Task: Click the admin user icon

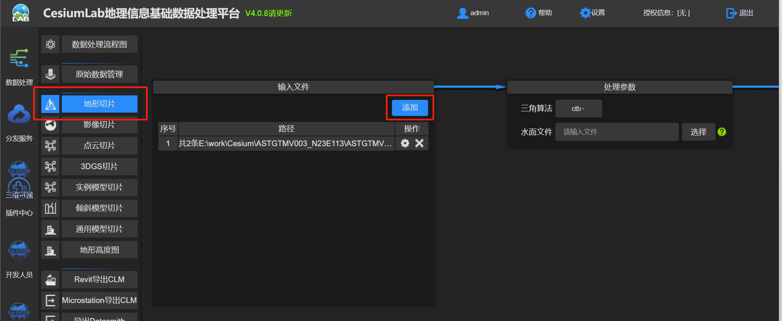Action: pos(462,13)
